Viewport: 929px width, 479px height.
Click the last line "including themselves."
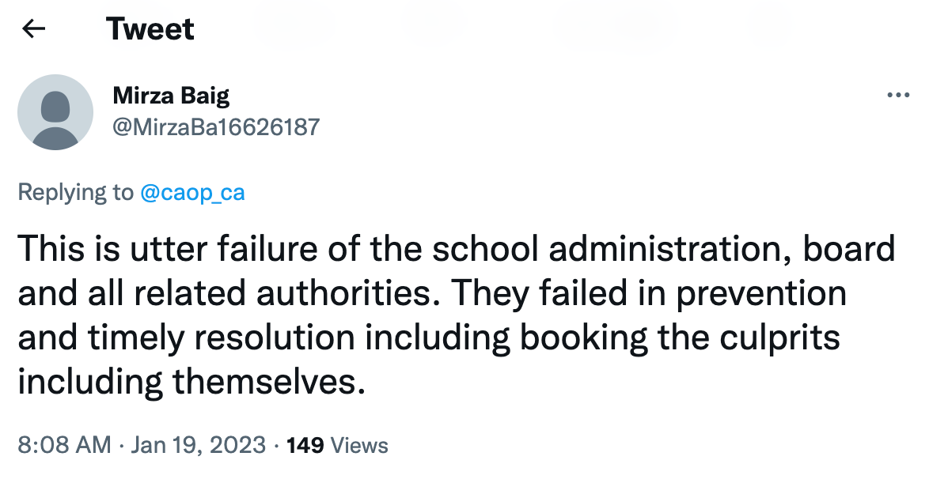192,382
